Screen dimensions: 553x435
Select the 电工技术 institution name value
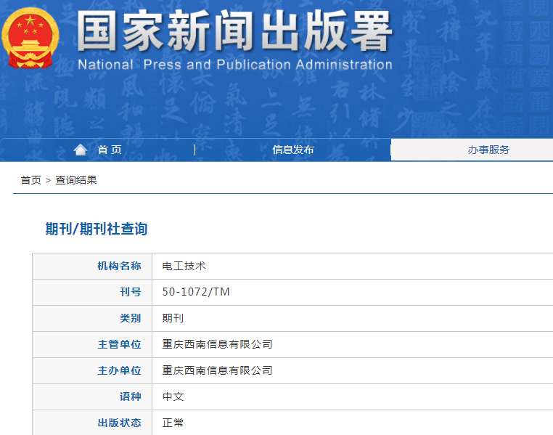[184, 266]
